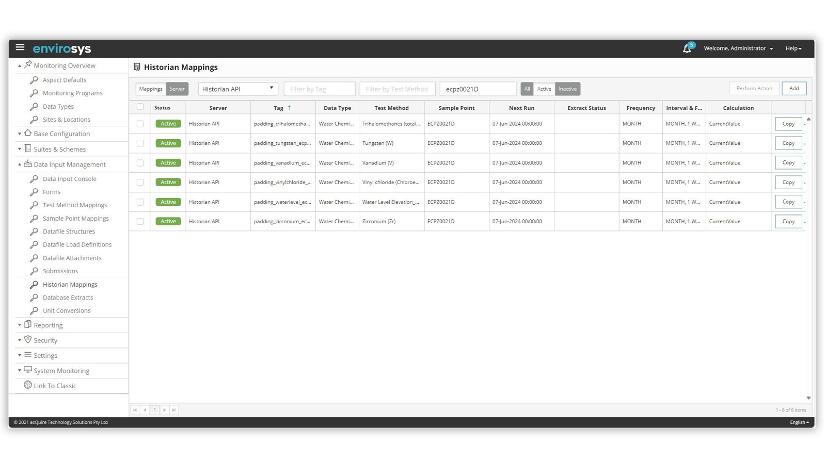Select the Zirconium row checkbox

140,221
